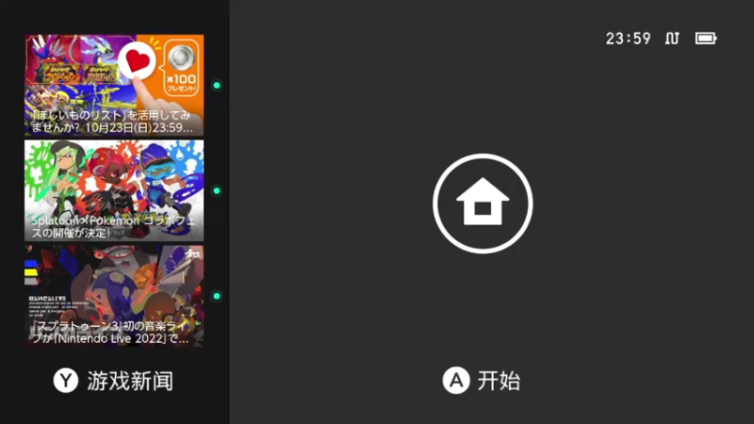
Task: Click the network connection status icon
Action: 672,39
